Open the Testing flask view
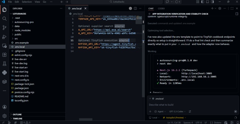 pyautogui.click(x=4, y=63)
